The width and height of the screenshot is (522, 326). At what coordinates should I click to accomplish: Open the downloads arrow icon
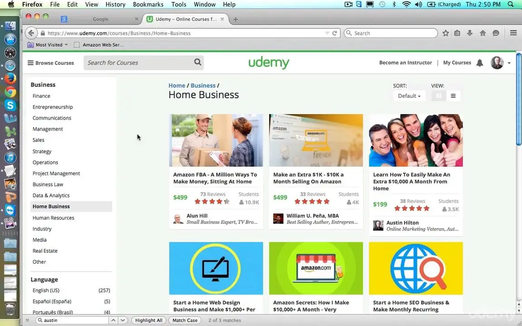point(470,33)
